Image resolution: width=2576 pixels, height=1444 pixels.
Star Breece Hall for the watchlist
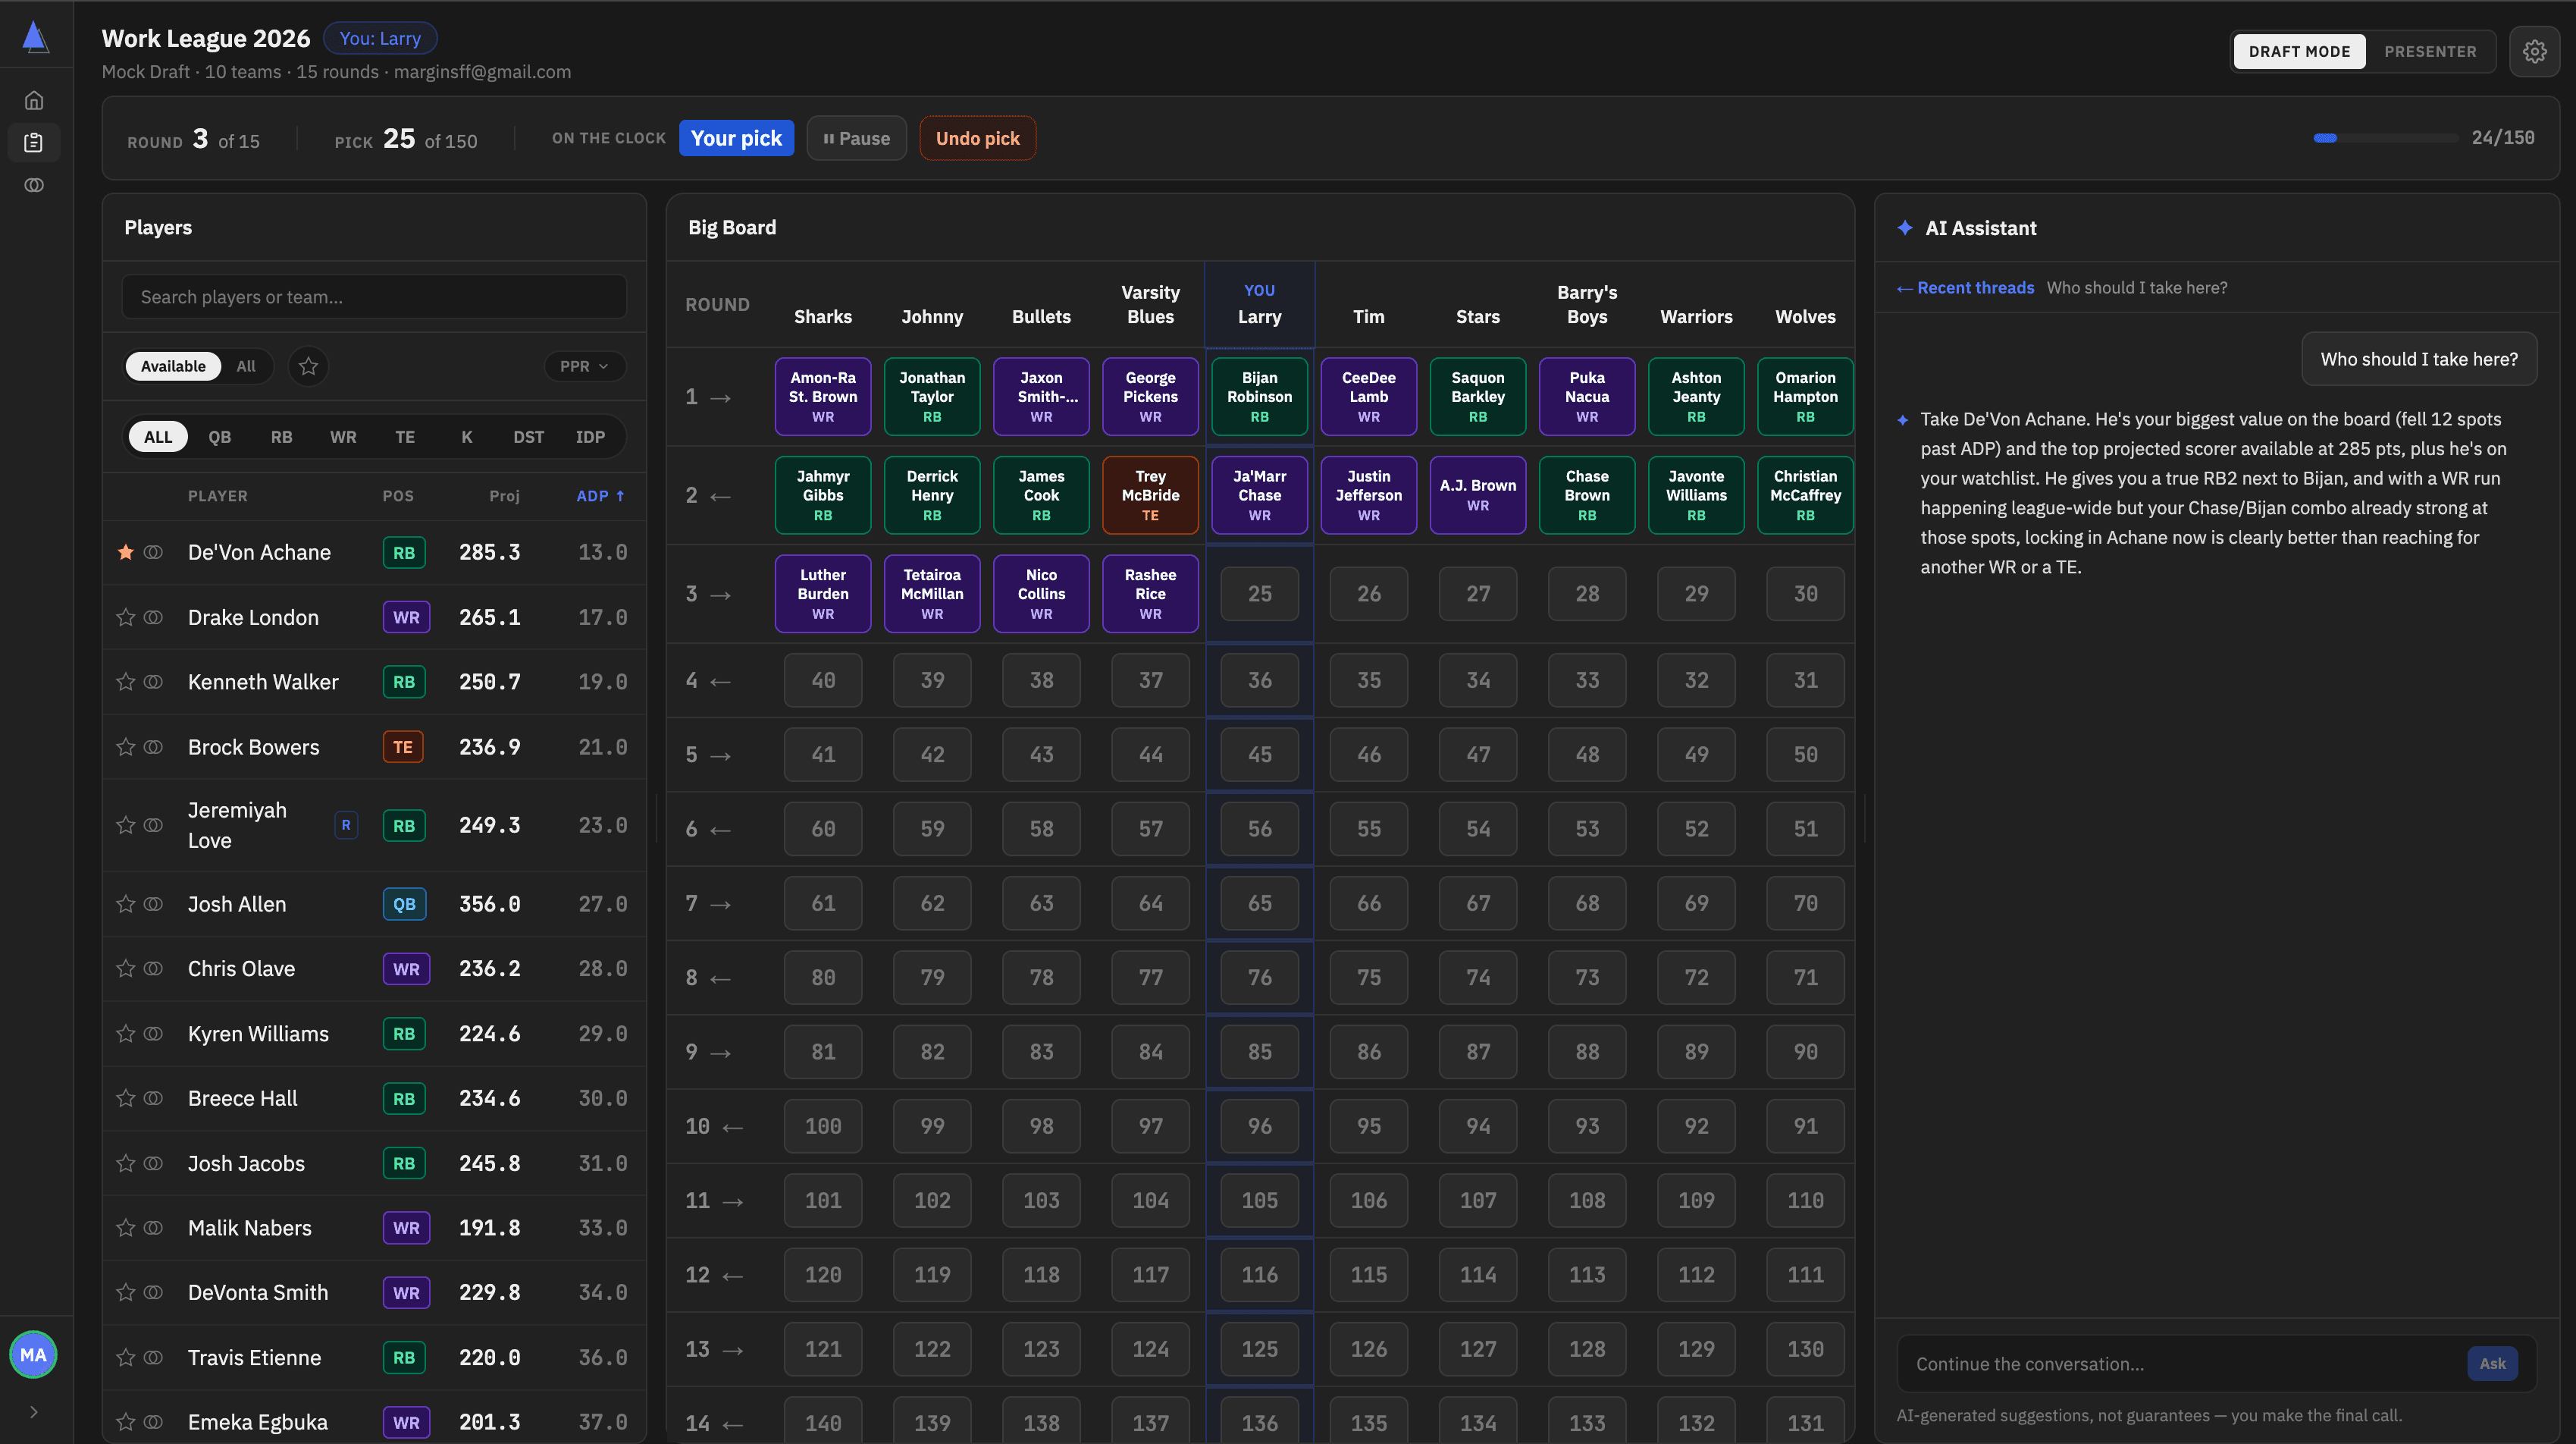pos(125,1097)
